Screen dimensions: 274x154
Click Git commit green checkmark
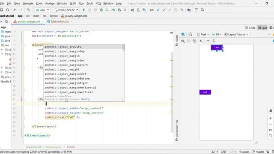[x=164, y=10]
